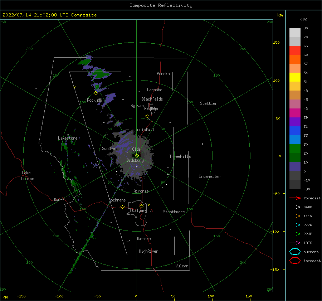Screen dimensions: 322x301
Task: Select the green 30 dBZ color swatch
Action: click(x=295, y=149)
